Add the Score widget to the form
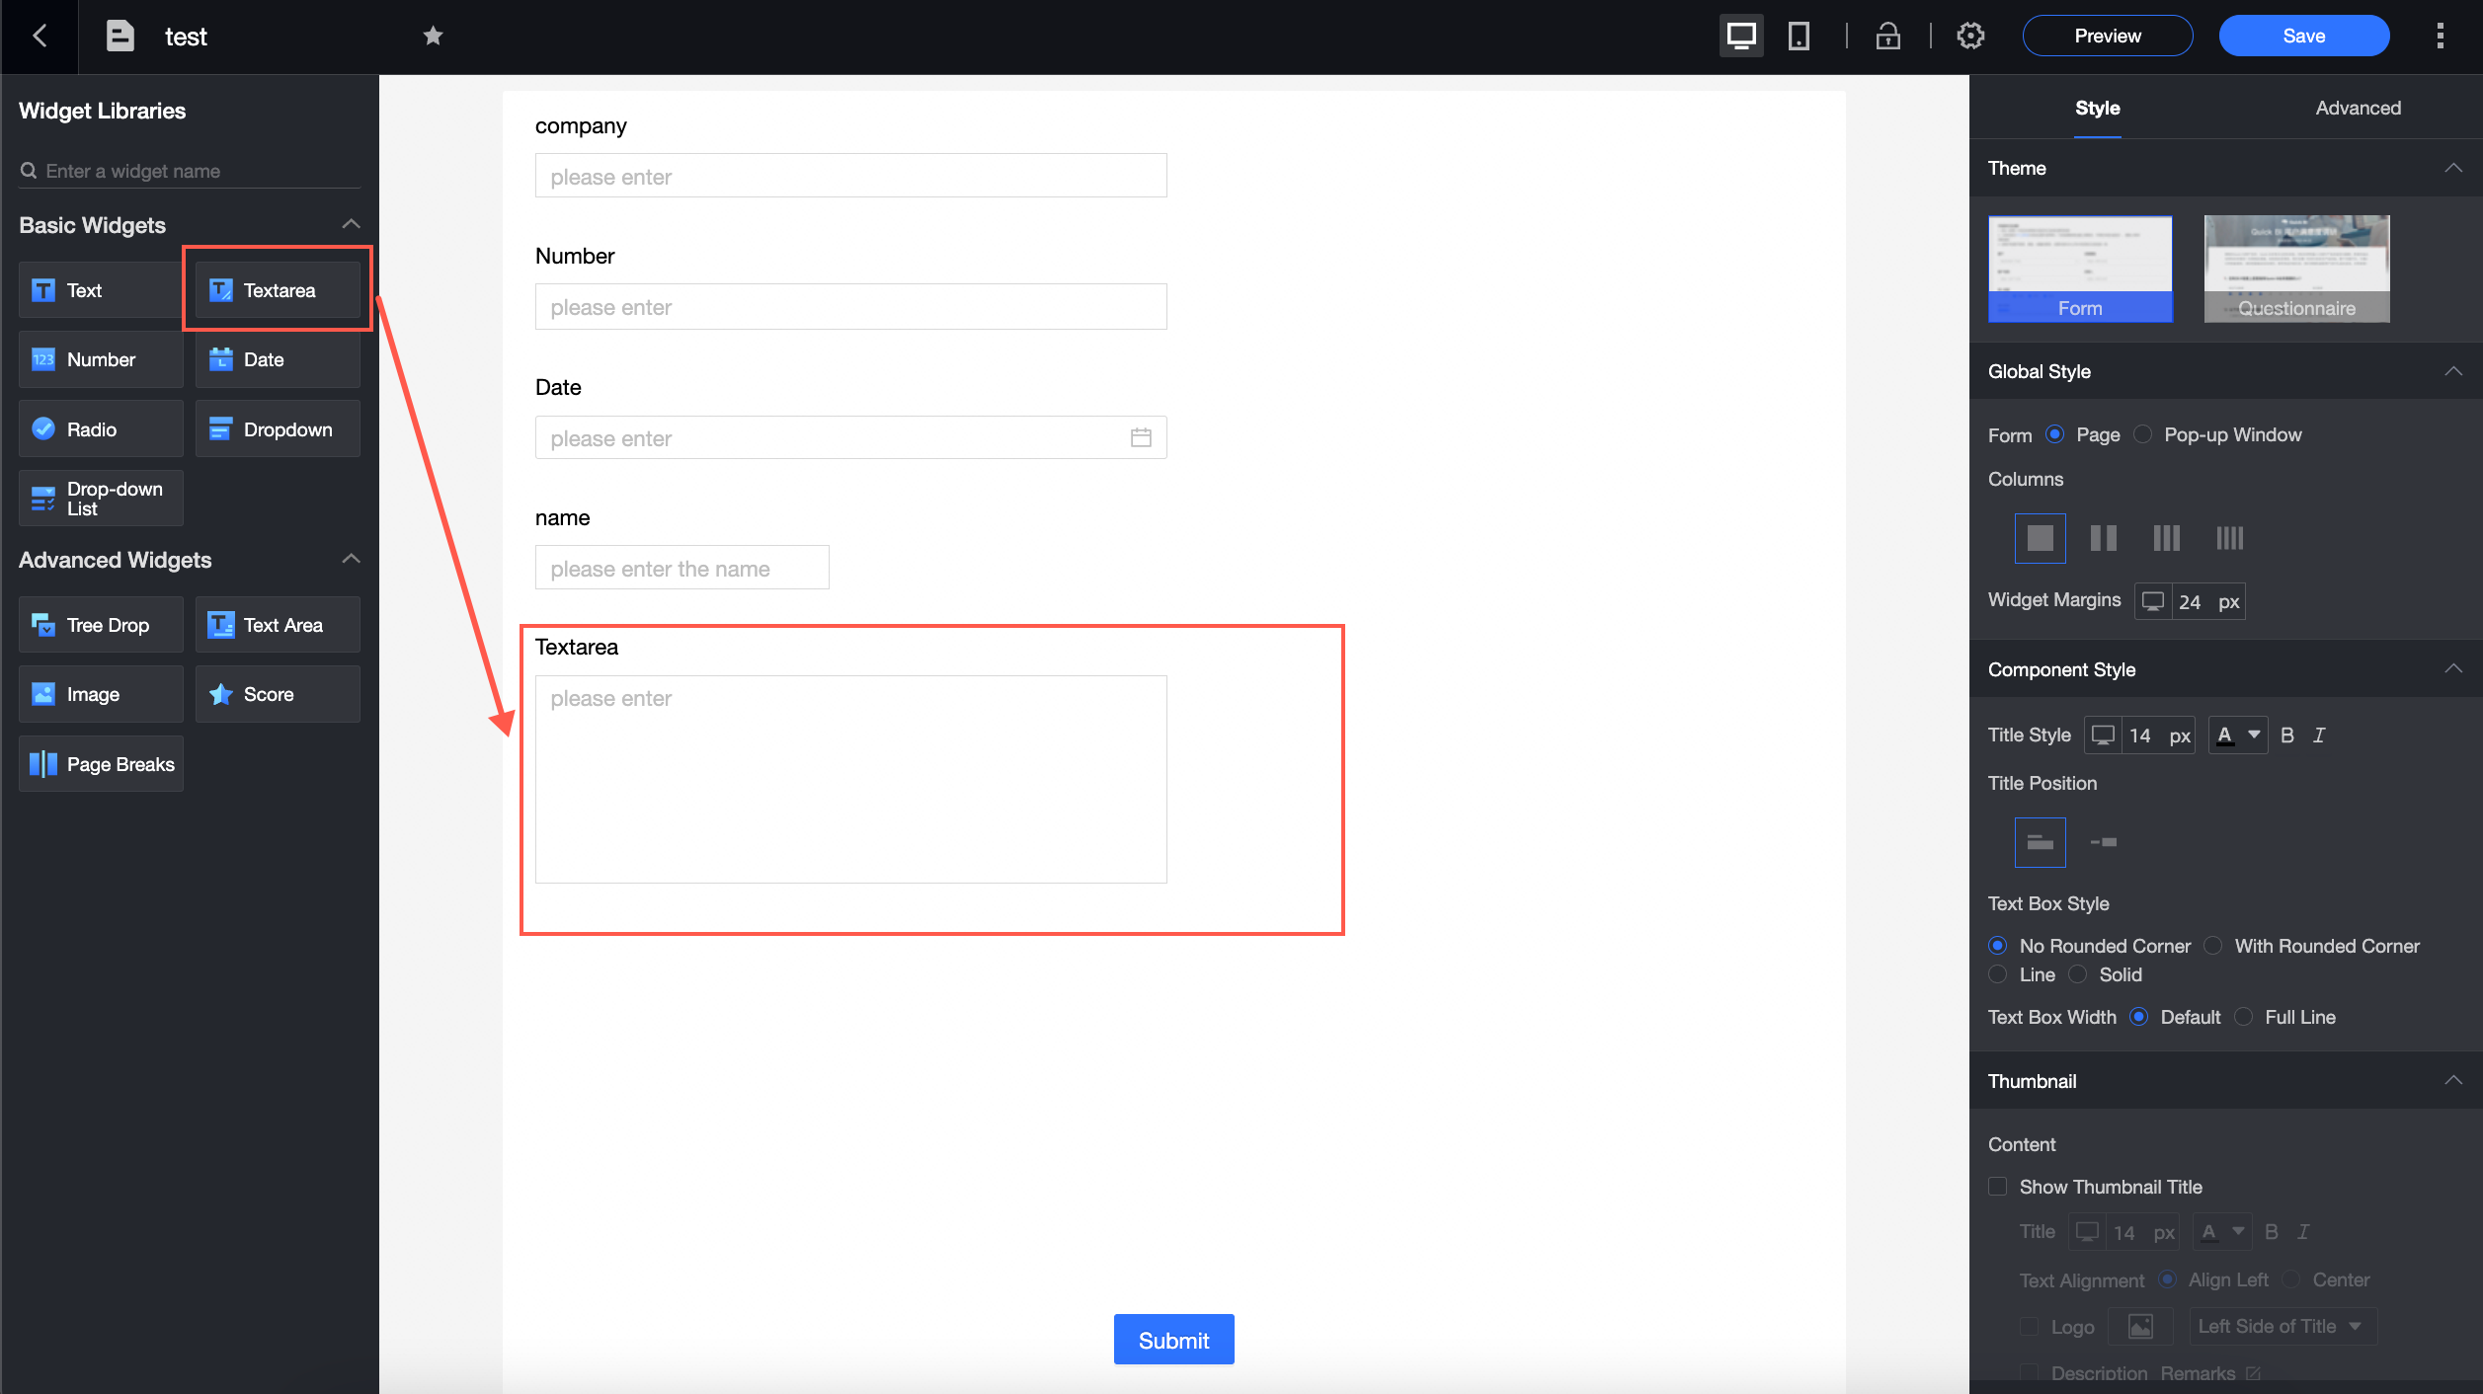Image resolution: width=2483 pixels, height=1394 pixels. tap(277, 694)
